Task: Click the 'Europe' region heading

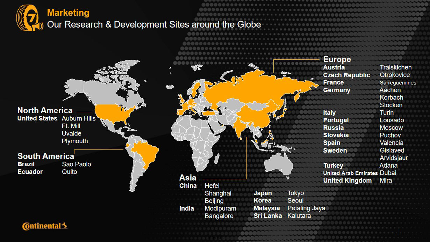Action: click(337, 59)
